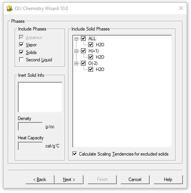
Task: Select the H2O label under O(-2)
Action: pos(100,69)
